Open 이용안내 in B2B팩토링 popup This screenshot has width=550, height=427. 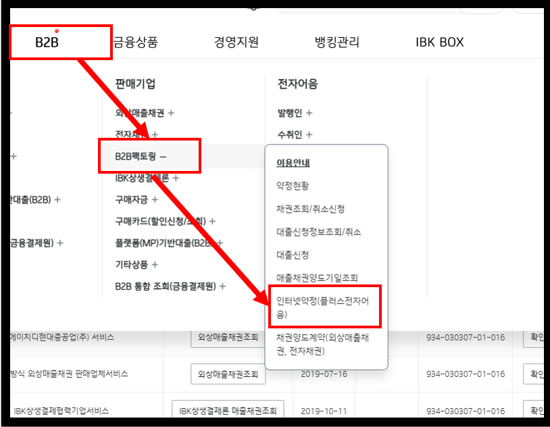click(x=293, y=163)
